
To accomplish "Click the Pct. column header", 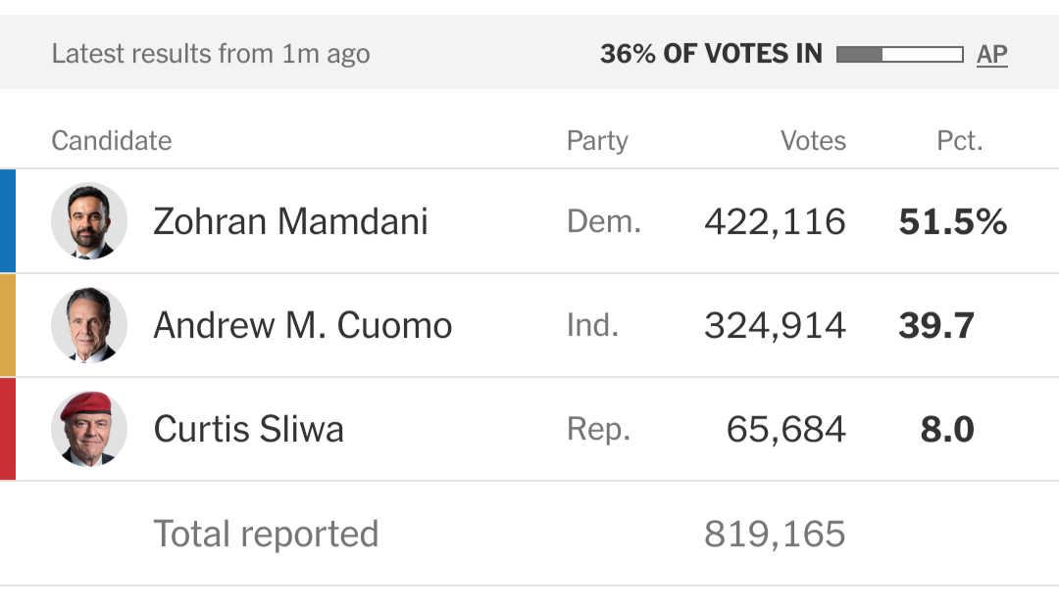I will 959,141.
